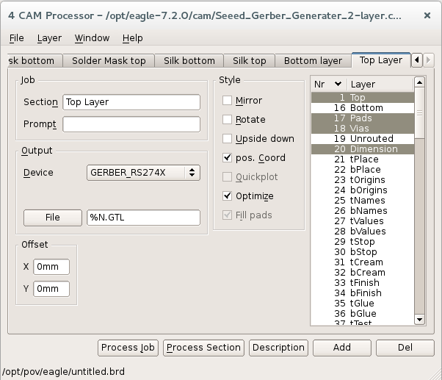Screen dimensions: 442x380
Task: Click in the Prompt input field
Action: pyautogui.click(x=131, y=124)
